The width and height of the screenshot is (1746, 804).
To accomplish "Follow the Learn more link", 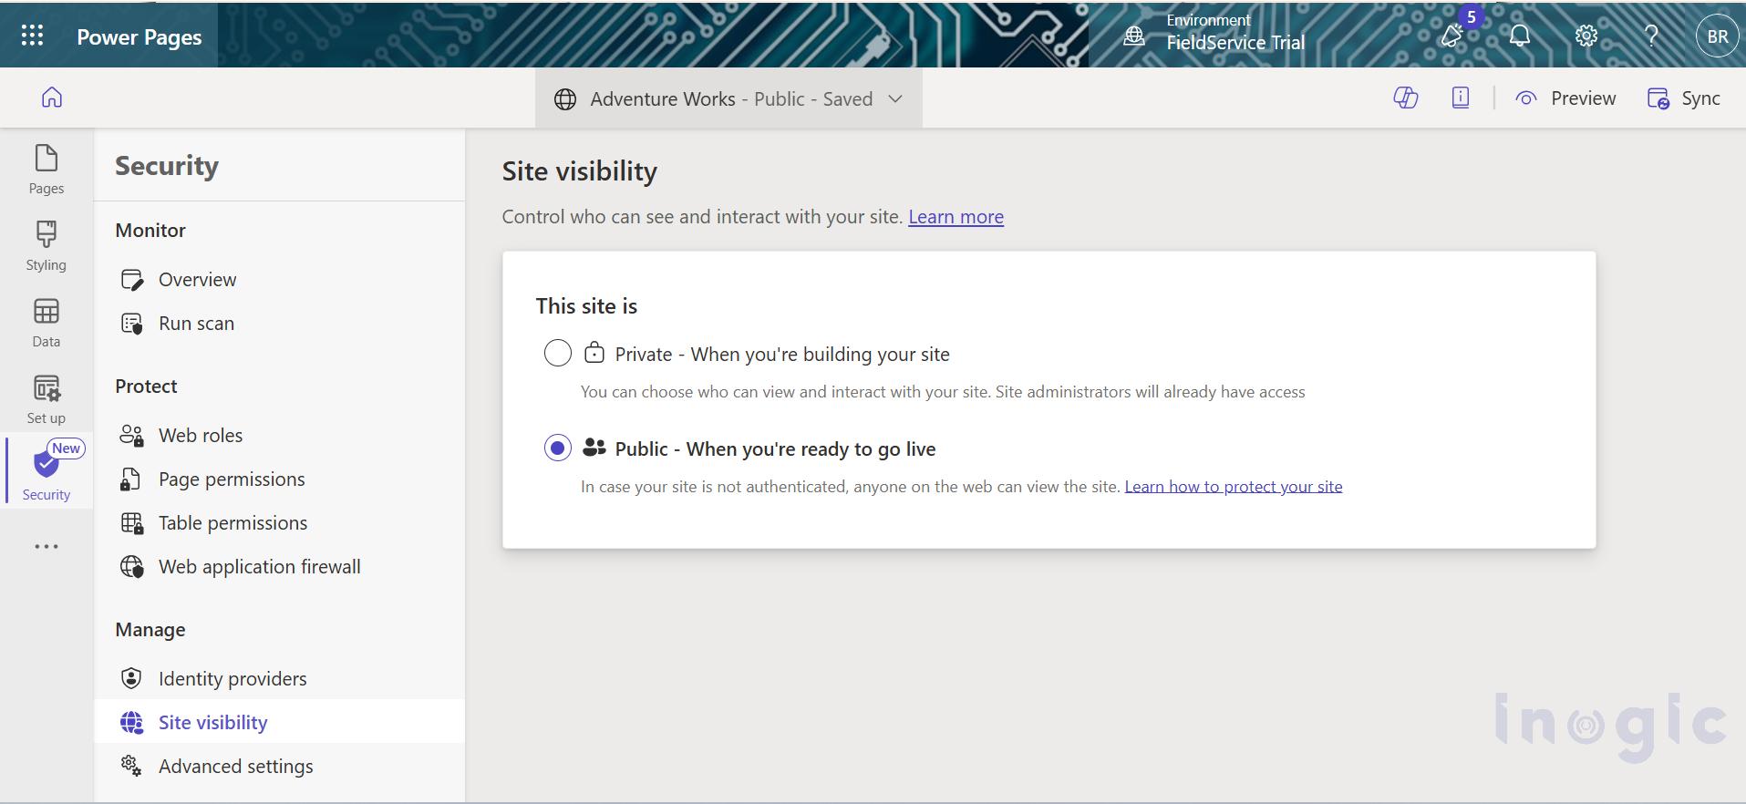I will click(x=956, y=217).
